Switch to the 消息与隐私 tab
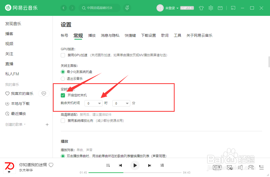 pos(110,35)
